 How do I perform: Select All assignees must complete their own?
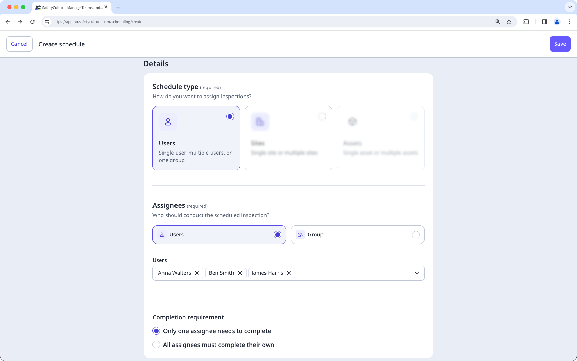coord(156,345)
